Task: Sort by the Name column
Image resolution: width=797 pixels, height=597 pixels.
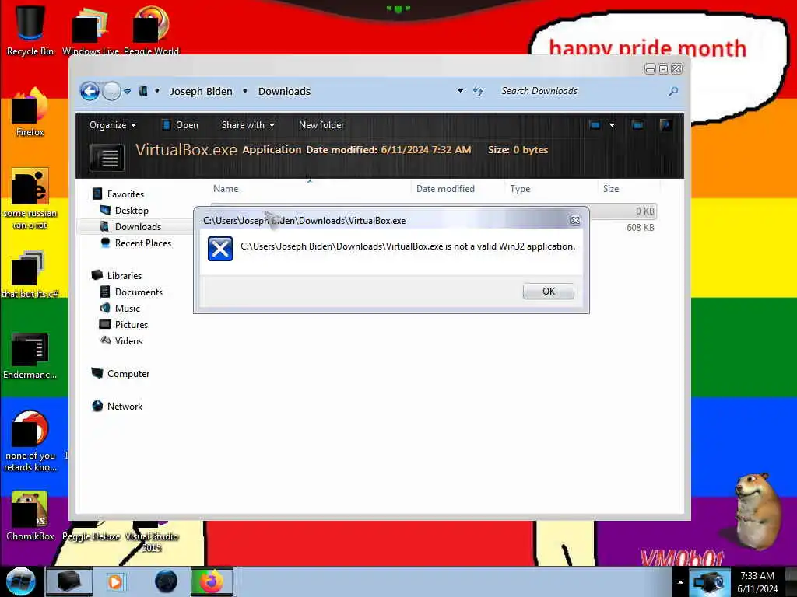Action: pyautogui.click(x=226, y=189)
